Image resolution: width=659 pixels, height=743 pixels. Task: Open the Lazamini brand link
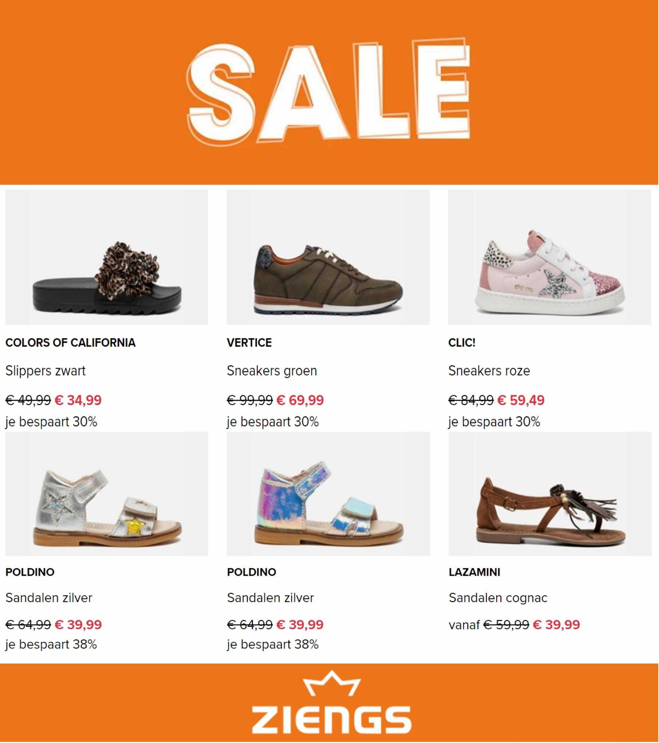[x=474, y=572]
